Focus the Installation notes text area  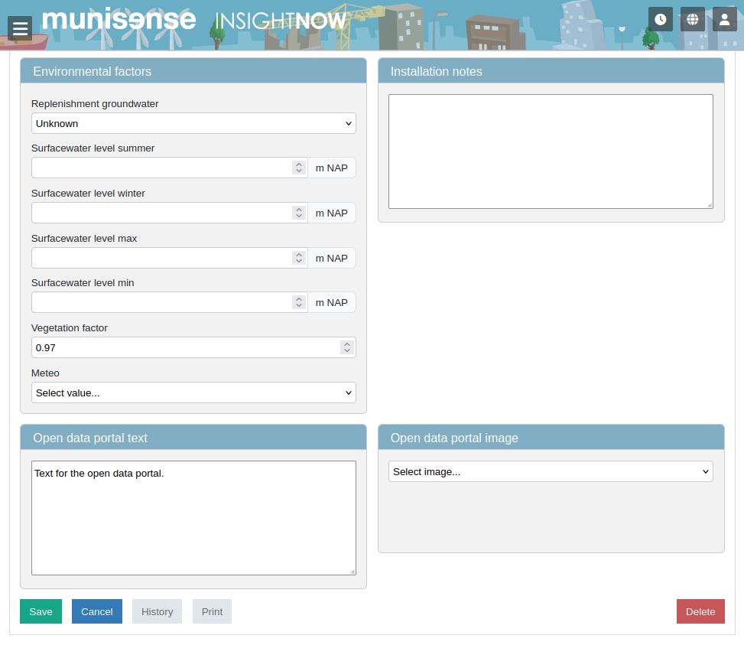[551, 151]
